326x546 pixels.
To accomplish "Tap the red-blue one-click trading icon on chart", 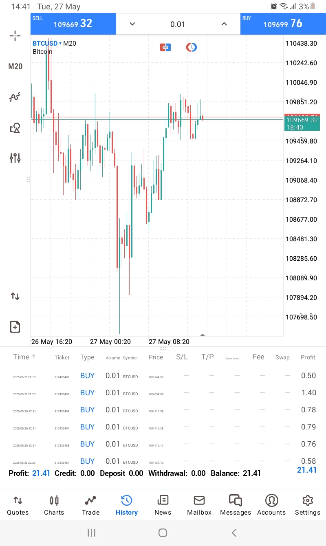I will coord(165,48).
